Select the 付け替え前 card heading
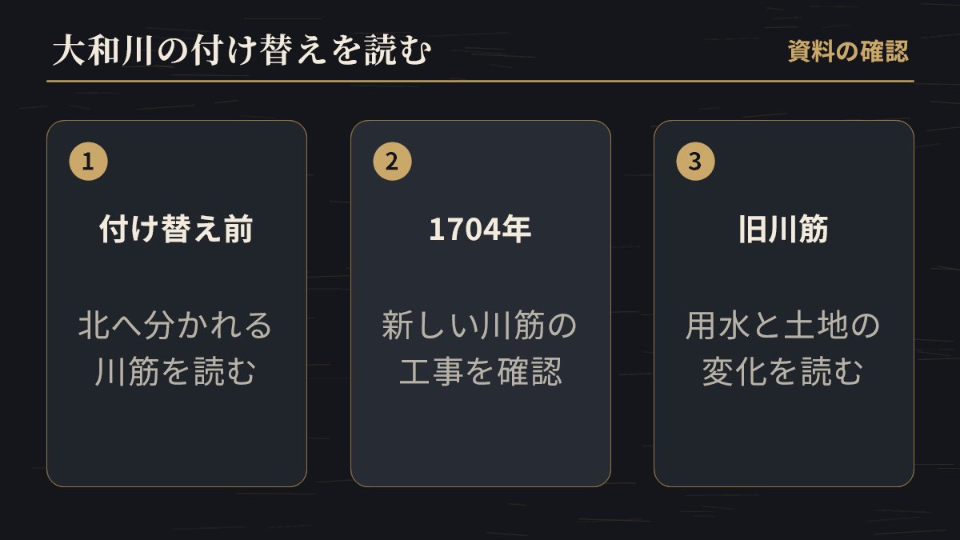This screenshot has height=540, width=960. 176,230
